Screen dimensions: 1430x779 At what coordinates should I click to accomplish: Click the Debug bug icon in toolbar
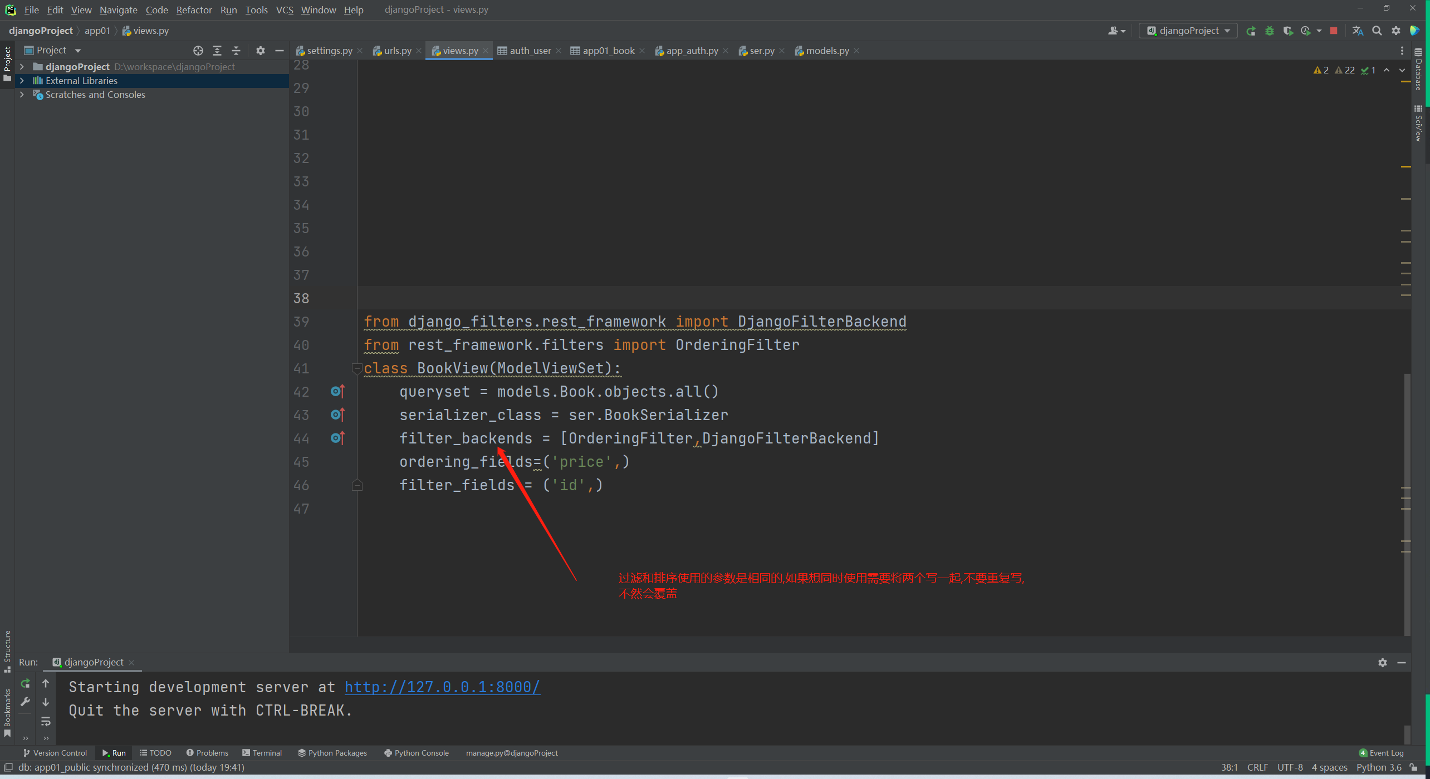[1270, 31]
